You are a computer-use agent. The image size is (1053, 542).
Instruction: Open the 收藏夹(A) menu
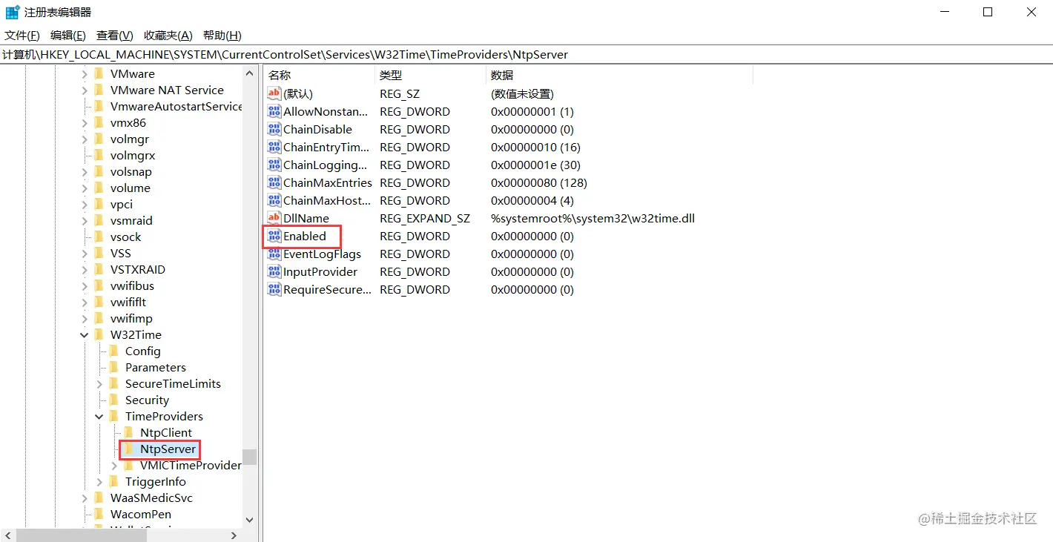pos(168,36)
